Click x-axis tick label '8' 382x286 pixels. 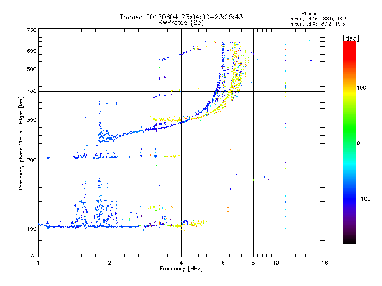click(253, 263)
